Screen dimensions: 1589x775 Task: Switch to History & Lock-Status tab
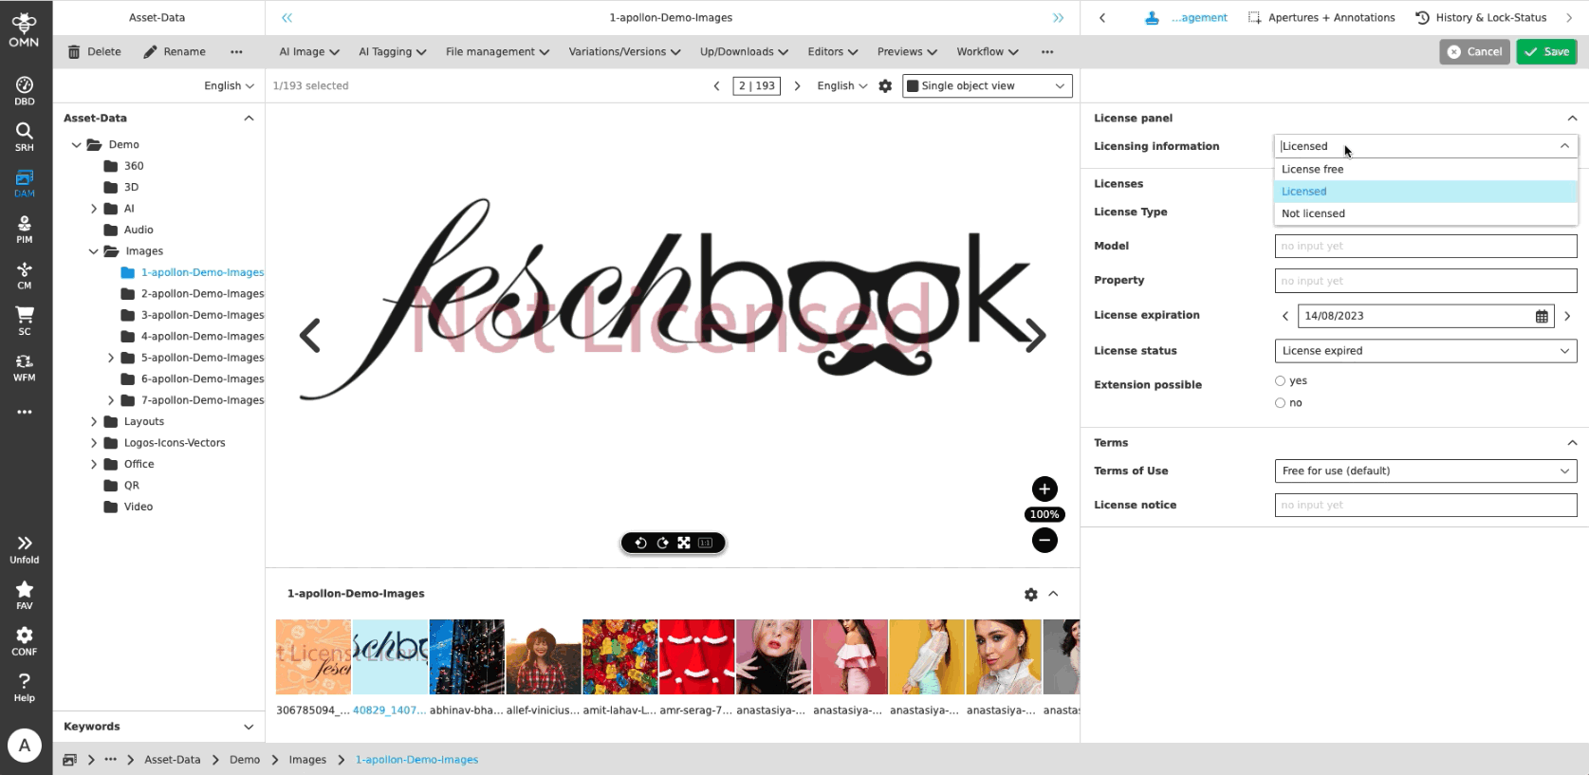point(1481,18)
